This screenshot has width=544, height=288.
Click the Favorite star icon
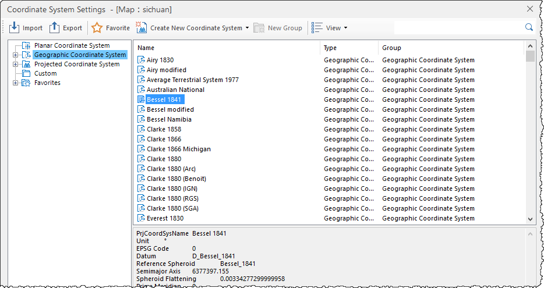point(97,27)
